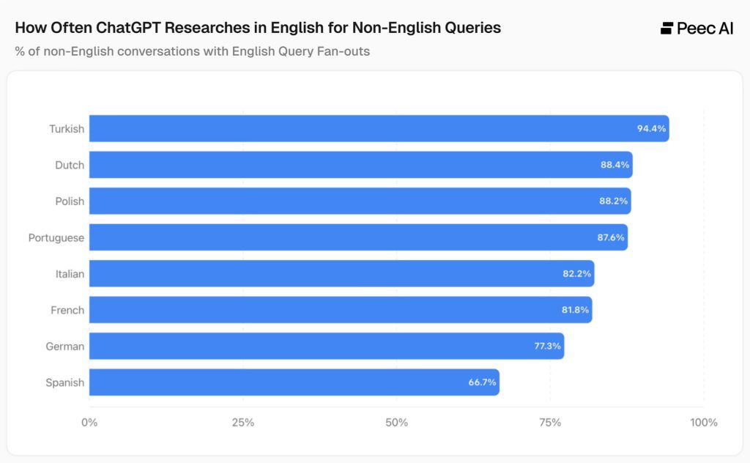Viewport: 750px width, 463px height.
Task: Click the Turkish axis label
Action: pos(67,129)
